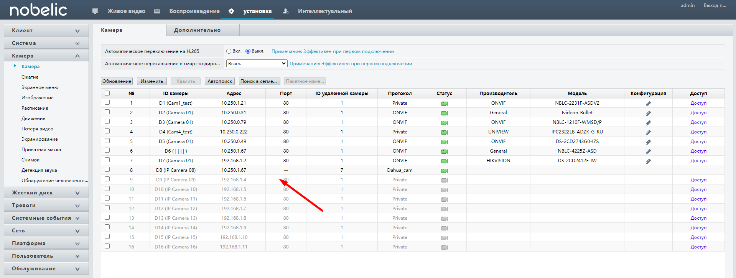Open Приватная маска in the sidebar
The width and height of the screenshot is (736, 278).
[41, 150]
